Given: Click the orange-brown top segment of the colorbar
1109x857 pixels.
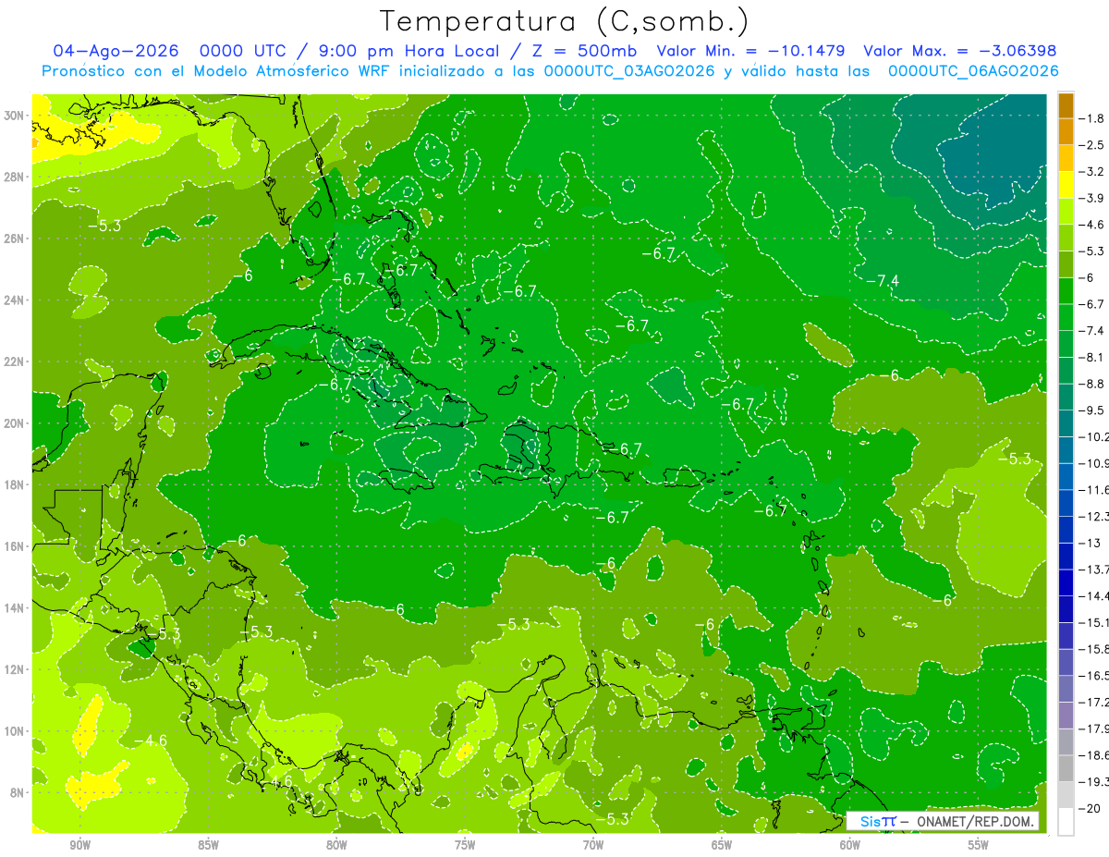Looking at the screenshot, I should (x=1066, y=105).
